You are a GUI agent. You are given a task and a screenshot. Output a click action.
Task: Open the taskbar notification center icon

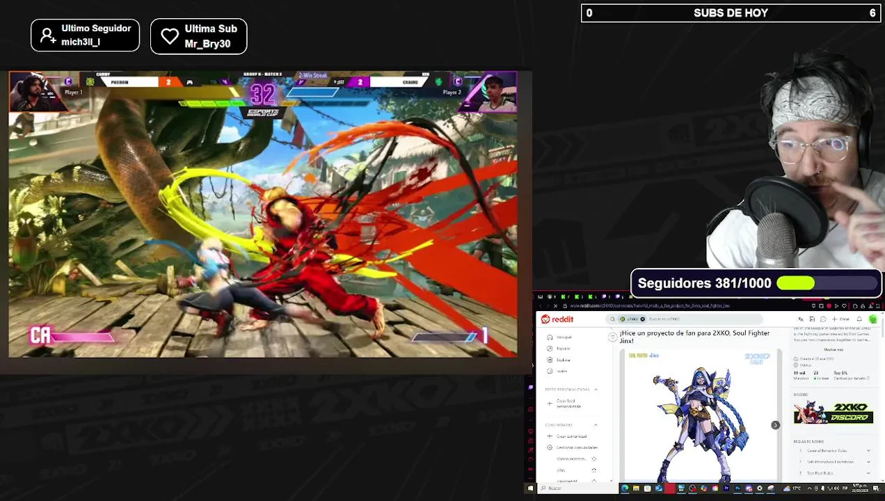pyautogui.click(x=876, y=488)
